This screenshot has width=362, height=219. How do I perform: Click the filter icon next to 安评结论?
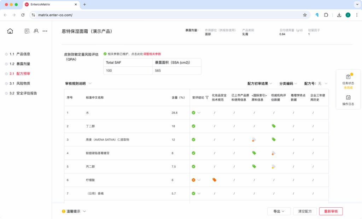(x=207, y=97)
